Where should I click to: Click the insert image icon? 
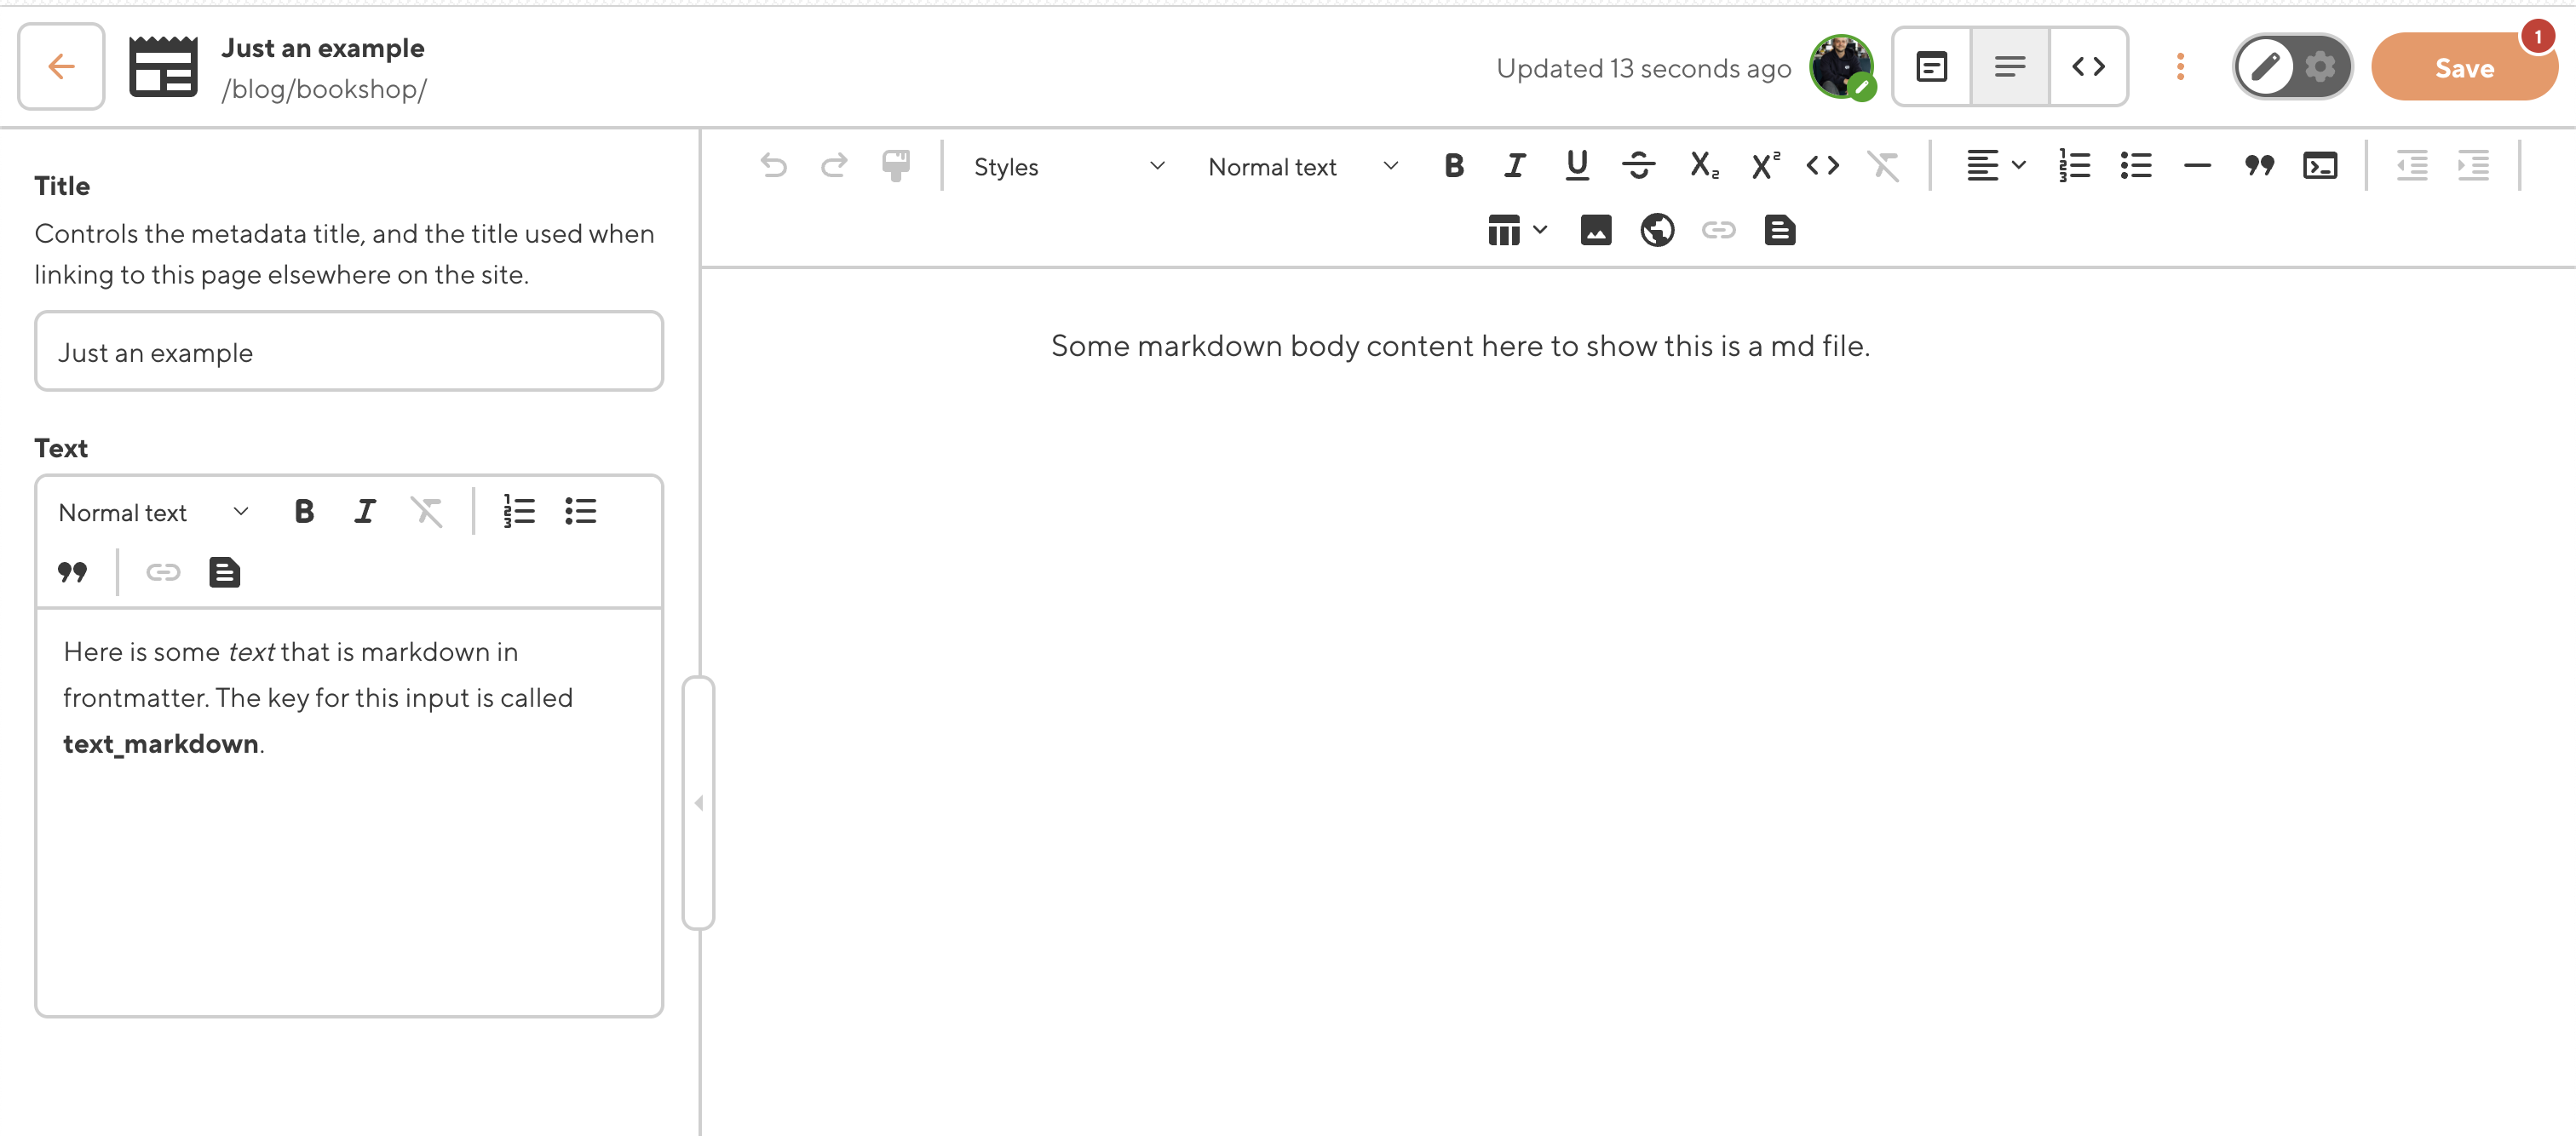click(x=1595, y=231)
